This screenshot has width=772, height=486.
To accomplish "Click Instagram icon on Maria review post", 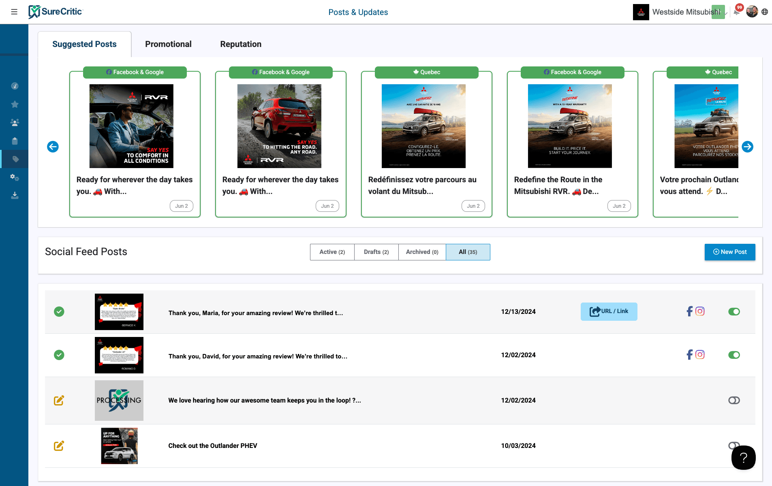I will click(x=700, y=311).
